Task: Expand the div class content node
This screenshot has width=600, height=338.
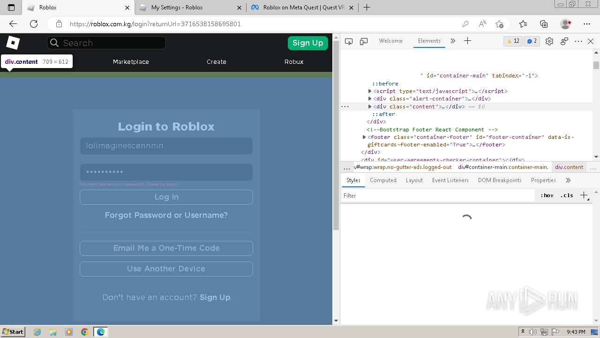Action: (370, 107)
